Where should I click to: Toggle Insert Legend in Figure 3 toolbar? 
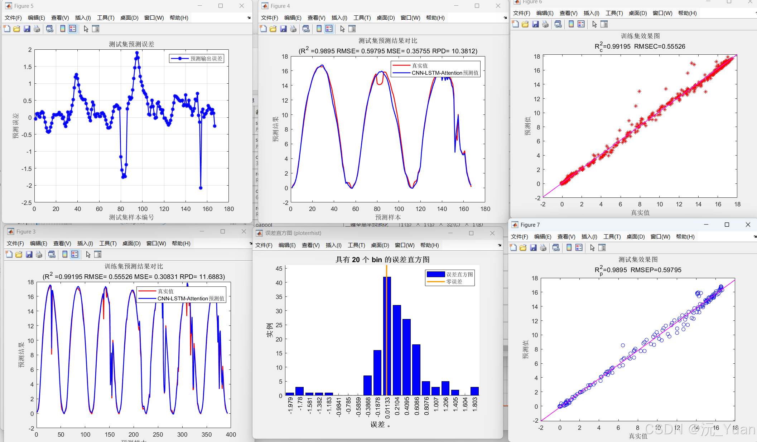(75, 255)
